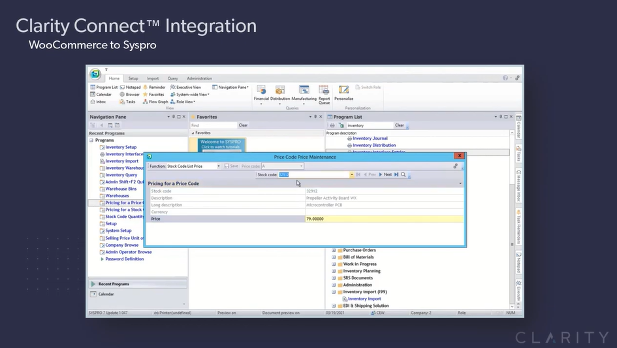Click the help question mark icon
The image size is (617, 348).
[505, 78]
